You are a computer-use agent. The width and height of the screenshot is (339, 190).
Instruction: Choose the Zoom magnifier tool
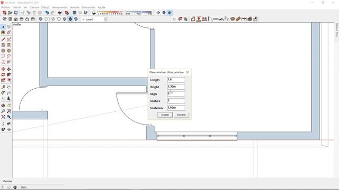(x=3, y=111)
